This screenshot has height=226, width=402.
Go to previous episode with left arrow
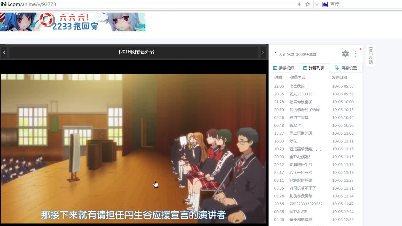(x=4, y=52)
